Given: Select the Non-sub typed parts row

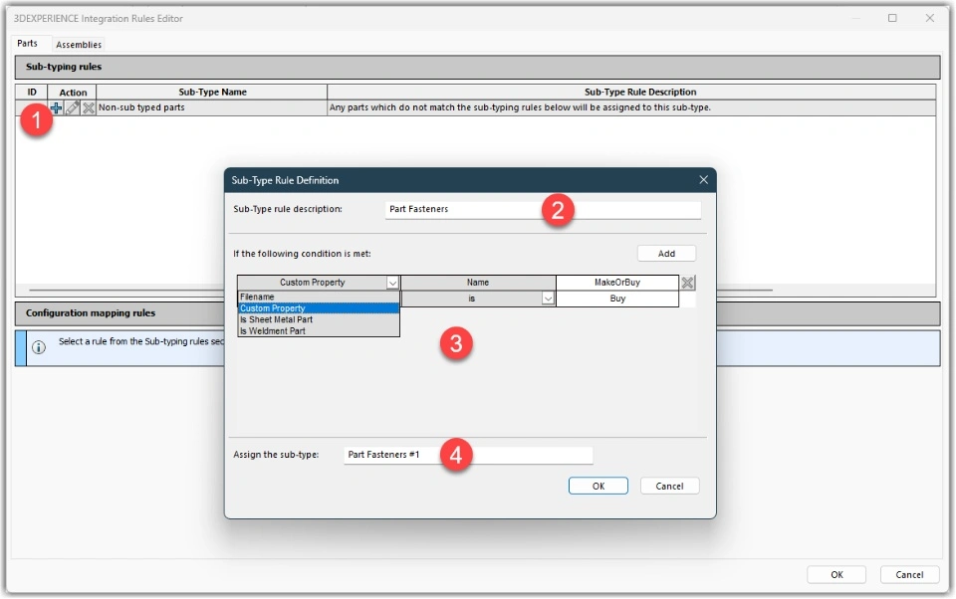Looking at the screenshot, I should point(476,107).
